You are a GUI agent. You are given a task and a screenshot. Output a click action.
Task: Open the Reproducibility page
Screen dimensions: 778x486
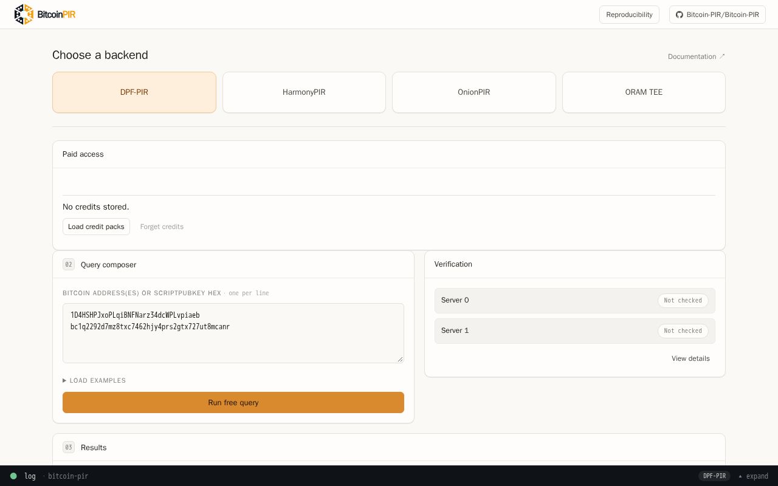[x=629, y=15]
